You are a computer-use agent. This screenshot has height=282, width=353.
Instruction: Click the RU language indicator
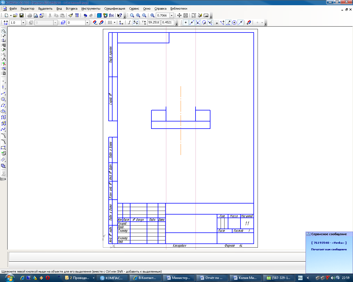click(300, 278)
